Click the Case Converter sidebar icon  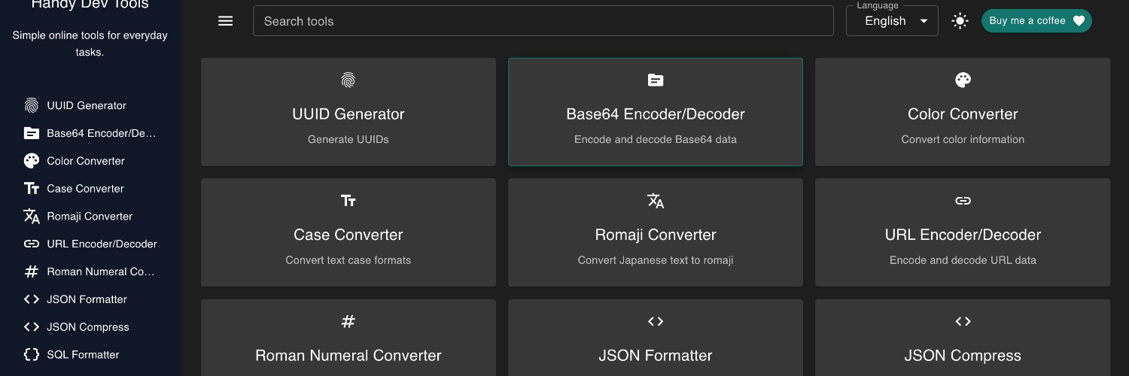pos(32,189)
